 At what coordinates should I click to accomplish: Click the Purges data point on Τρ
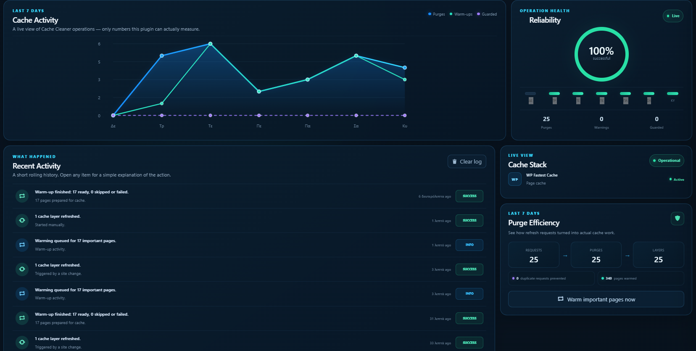pos(162,55)
